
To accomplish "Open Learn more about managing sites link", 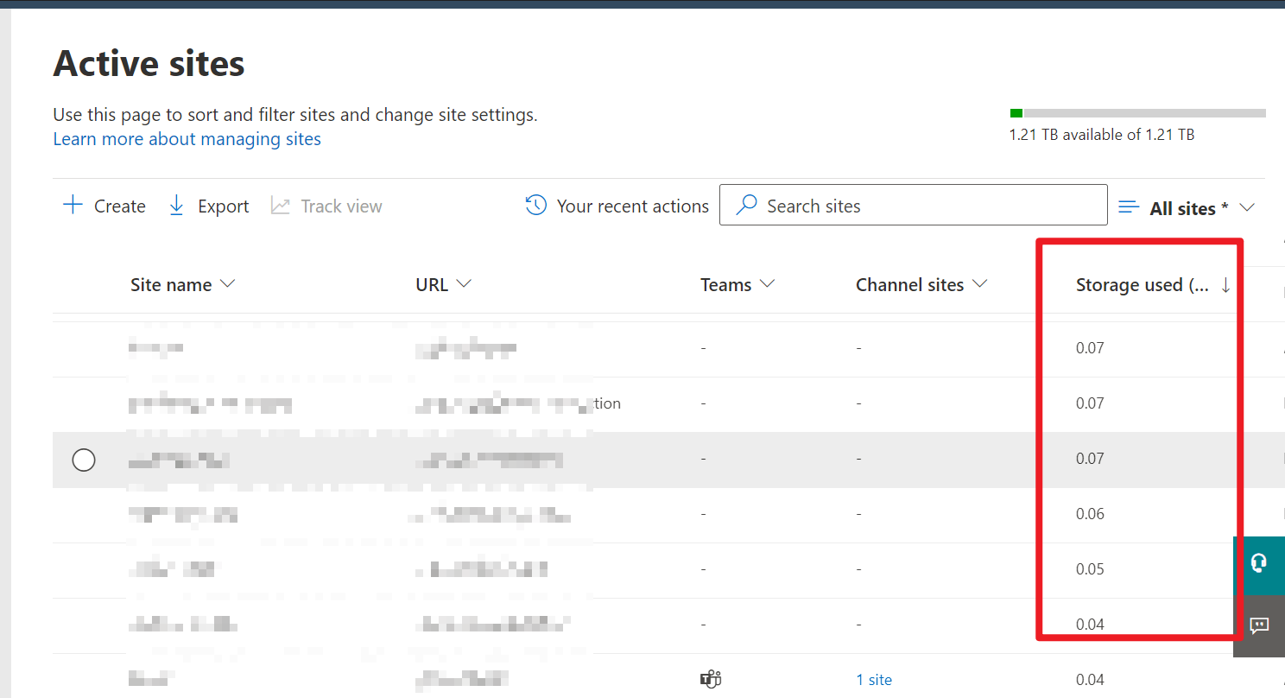I will [x=187, y=139].
